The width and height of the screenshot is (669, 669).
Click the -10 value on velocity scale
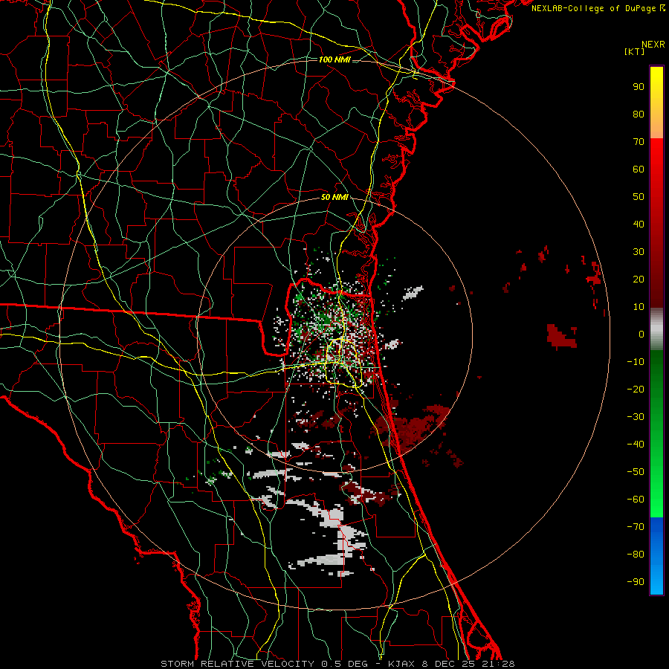pyautogui.click(x=636, y=362)
